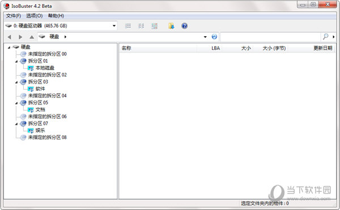The image size is (340, 210).
Task: Click the 本地磁盘 volume icon
Action: click(31, 68)
